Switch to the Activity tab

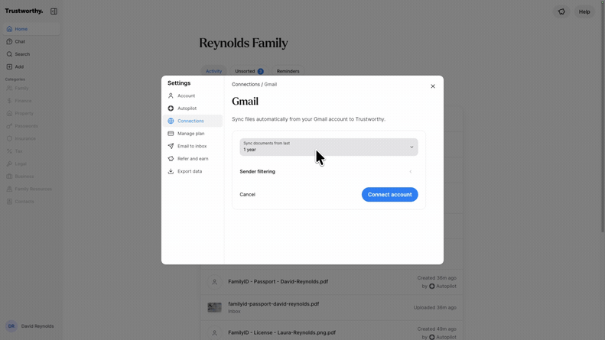pos(213,71)
